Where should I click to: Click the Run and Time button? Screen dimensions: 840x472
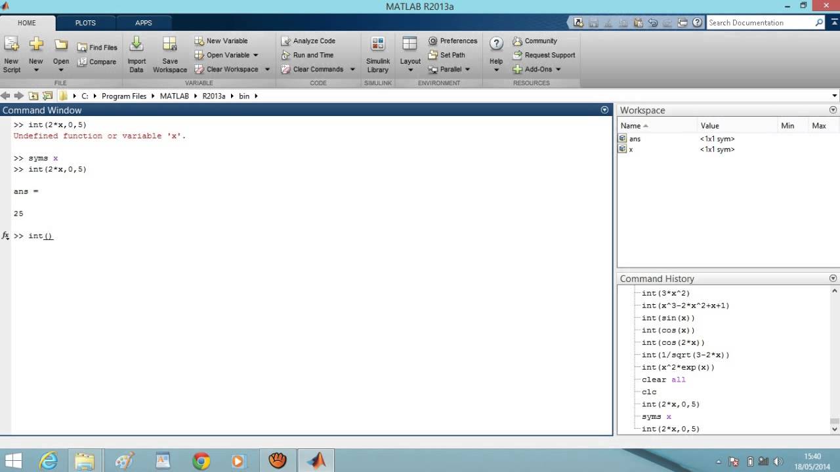[307, 55]
